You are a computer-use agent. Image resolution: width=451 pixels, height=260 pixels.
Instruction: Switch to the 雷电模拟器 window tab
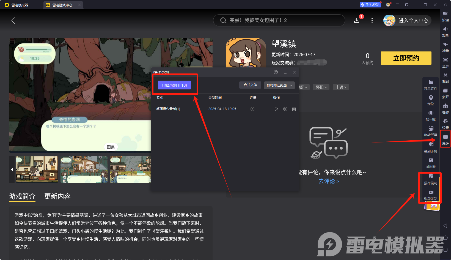(16, 5)
